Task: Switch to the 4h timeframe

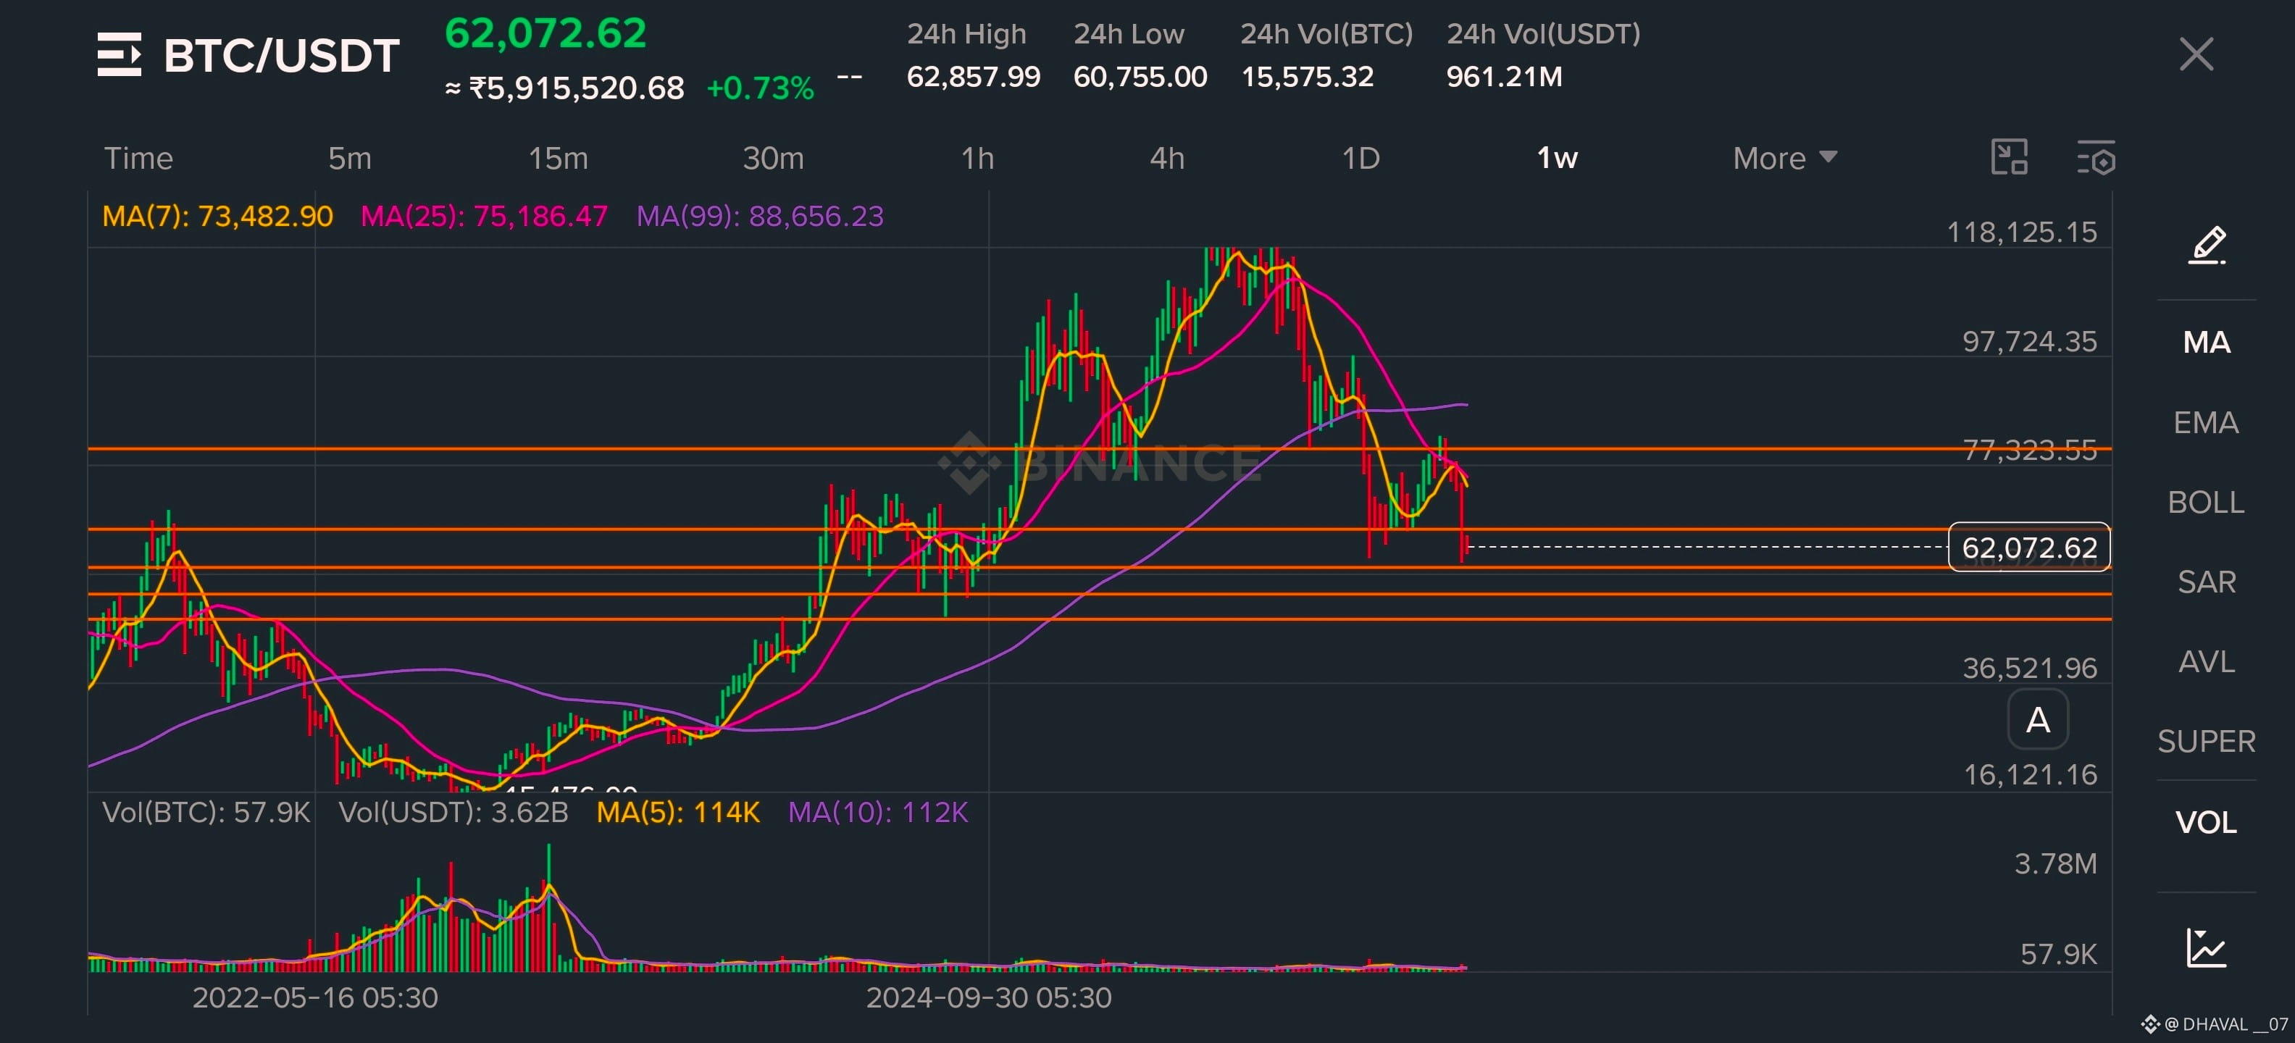Action: pyautogui.click(x=1167, y=159)
